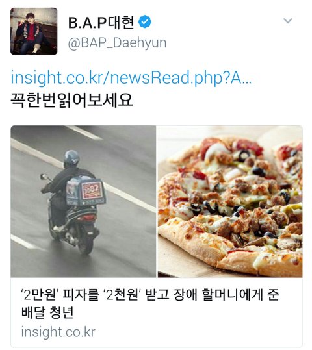Click the rider's helmet in scooter photo
Screen dimensions: 312x350
[71, 158]
